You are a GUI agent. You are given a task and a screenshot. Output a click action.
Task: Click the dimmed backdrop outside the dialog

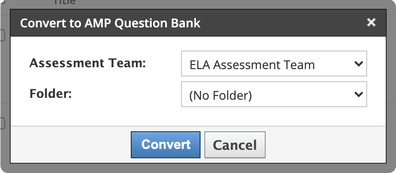point(198,168)
